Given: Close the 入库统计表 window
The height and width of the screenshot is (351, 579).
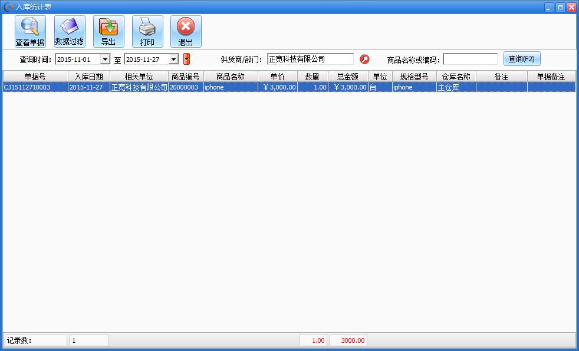Looking at the screenshot, I should 571,8.
